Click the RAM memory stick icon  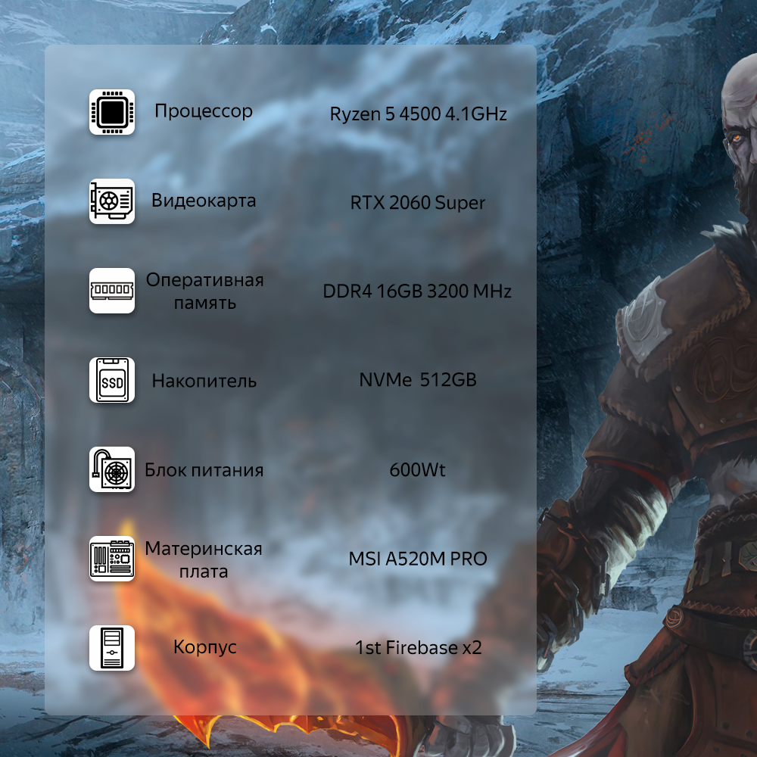[x=112, y=291]
